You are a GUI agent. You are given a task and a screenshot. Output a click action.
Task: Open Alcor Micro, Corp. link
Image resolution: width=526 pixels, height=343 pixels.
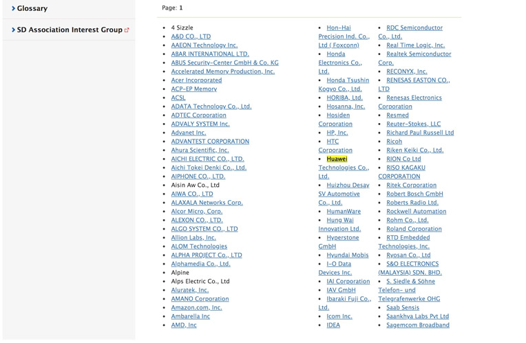(197, 211)
